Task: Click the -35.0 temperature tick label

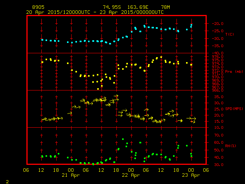Action: [217, 46]
